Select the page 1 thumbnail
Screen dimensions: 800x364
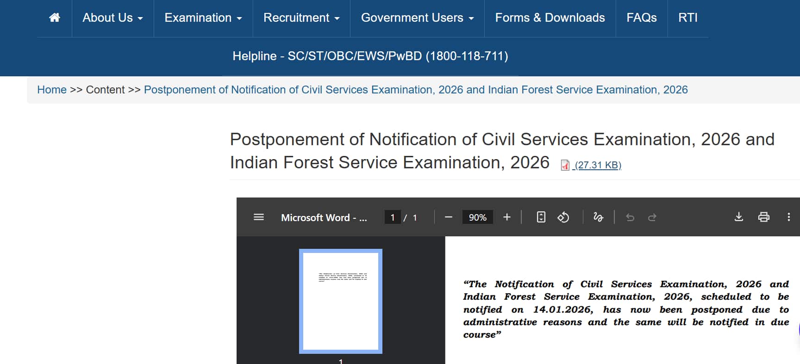tap(341, 301)
